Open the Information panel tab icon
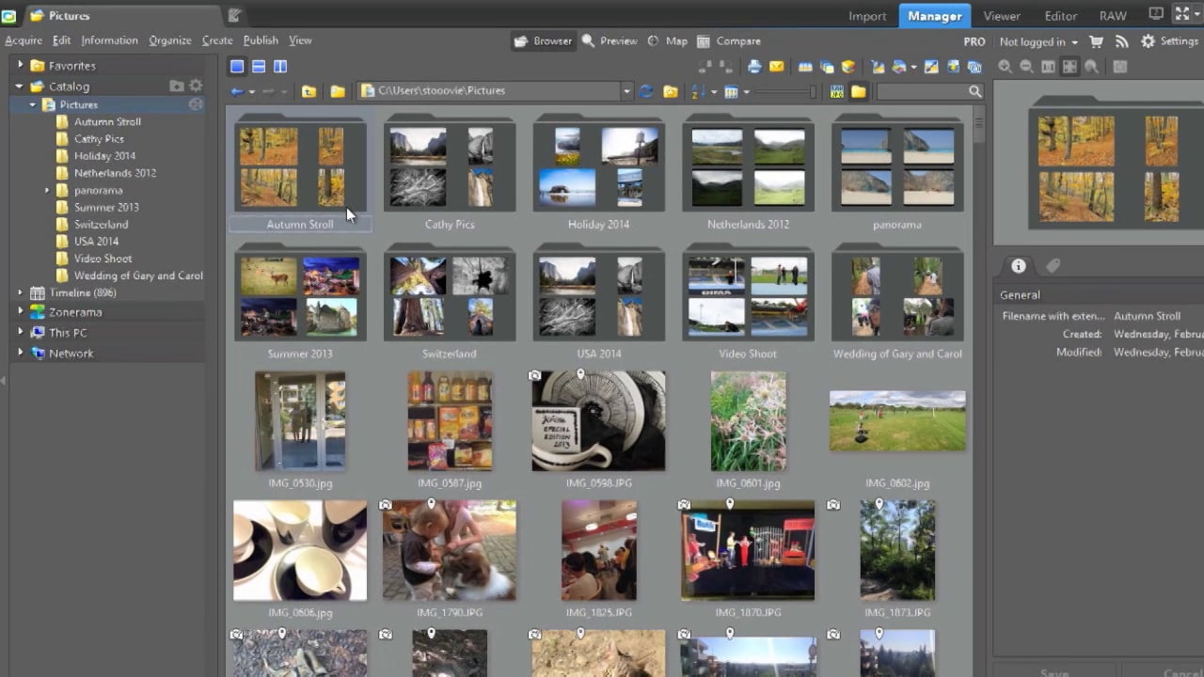1204x677 pixels. point(1018,266)
